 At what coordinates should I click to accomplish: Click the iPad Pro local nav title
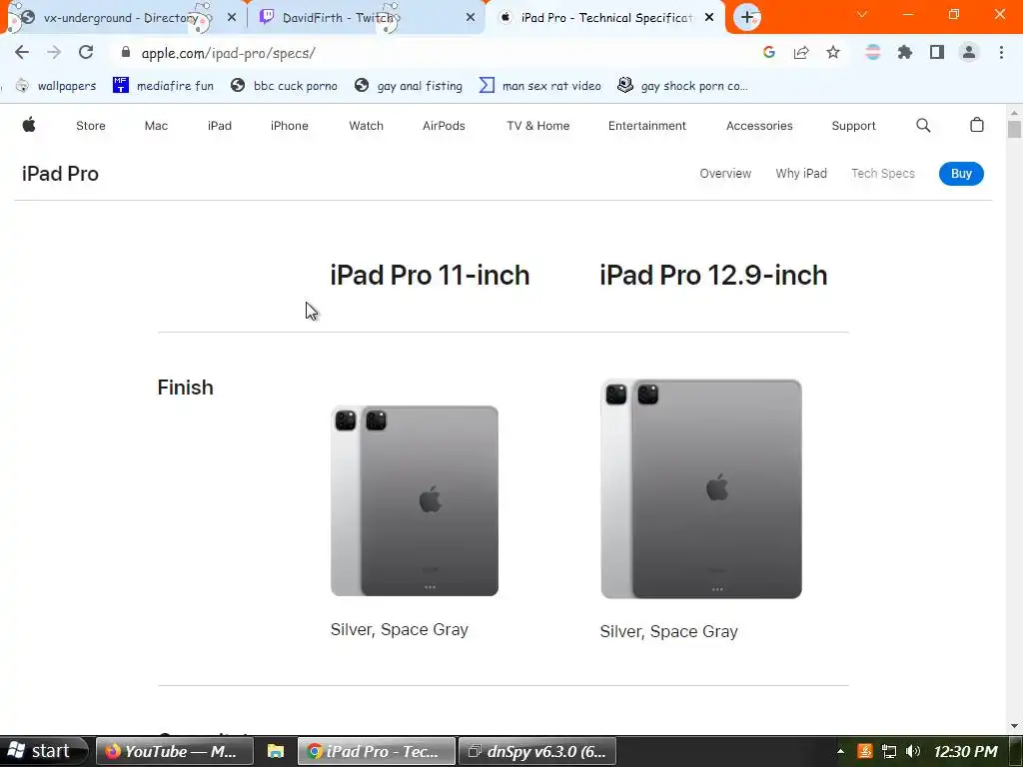click(60, 174)
